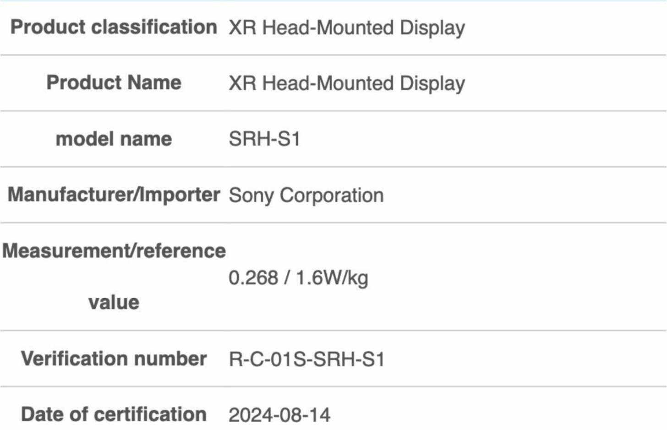
Task: Select verification number R-C-01S-SRH-S1
Action: click(306, 359)
